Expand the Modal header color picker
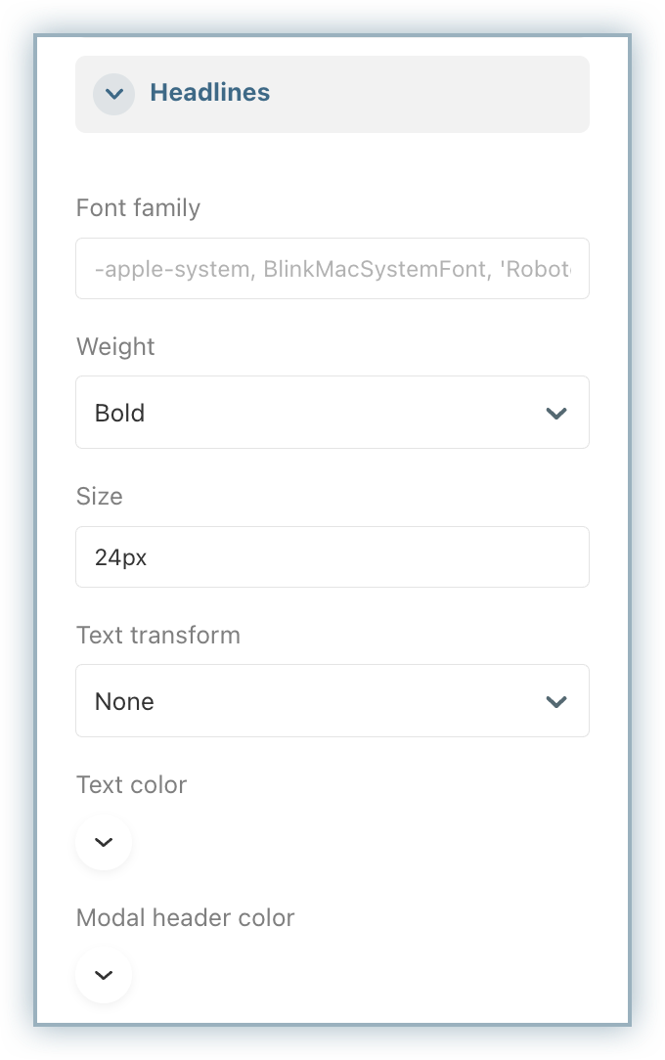This screenshot has width=665, height=1060. tap(104, 975)
